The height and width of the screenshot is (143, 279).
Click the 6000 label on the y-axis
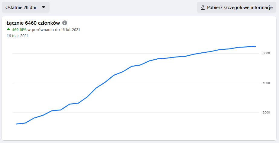(x=266, y=53)
